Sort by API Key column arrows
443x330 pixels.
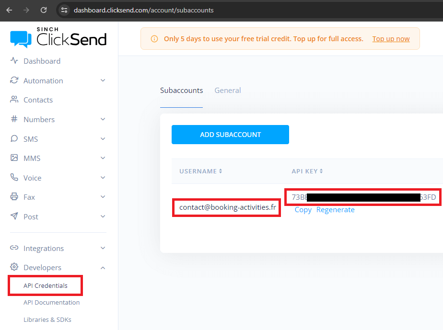[x=321, y=171]
